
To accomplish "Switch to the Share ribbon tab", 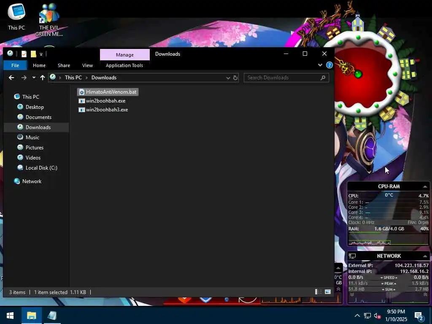I will point(64,65).
